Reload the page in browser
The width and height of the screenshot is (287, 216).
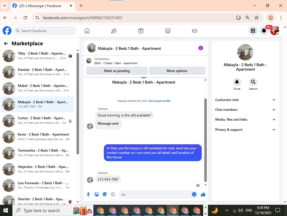[25, 18]
